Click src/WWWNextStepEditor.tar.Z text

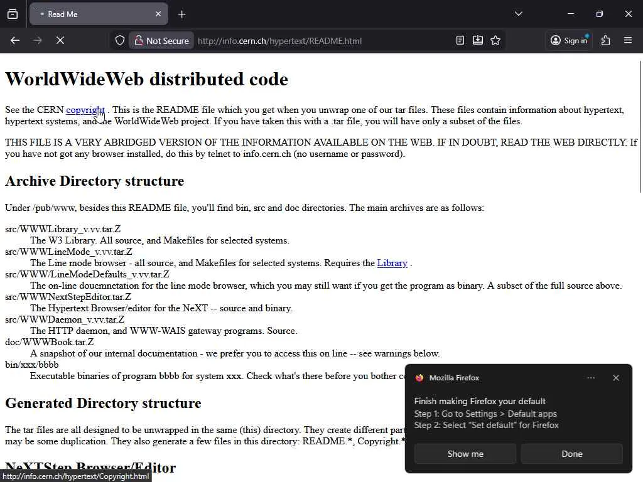click(68, 297)
